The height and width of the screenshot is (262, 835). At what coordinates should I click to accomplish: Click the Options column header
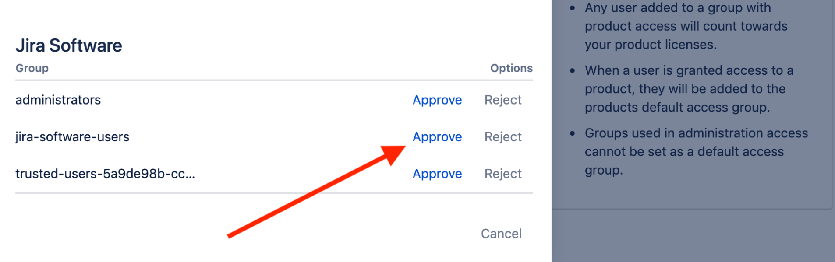pyautogui.click(x=511, y=68)
